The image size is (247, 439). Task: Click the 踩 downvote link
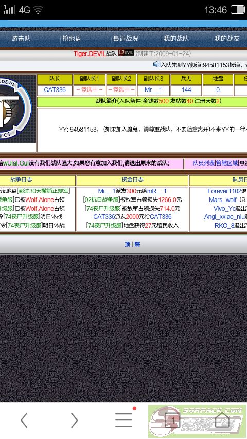[x=137, y=244]
